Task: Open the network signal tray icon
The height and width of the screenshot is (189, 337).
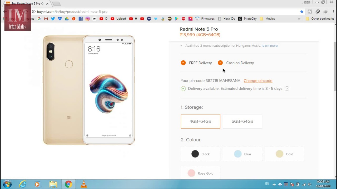Action: [304, 185]
